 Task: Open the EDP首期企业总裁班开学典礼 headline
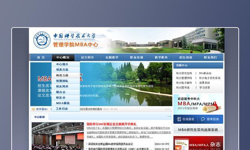[111, 124]
